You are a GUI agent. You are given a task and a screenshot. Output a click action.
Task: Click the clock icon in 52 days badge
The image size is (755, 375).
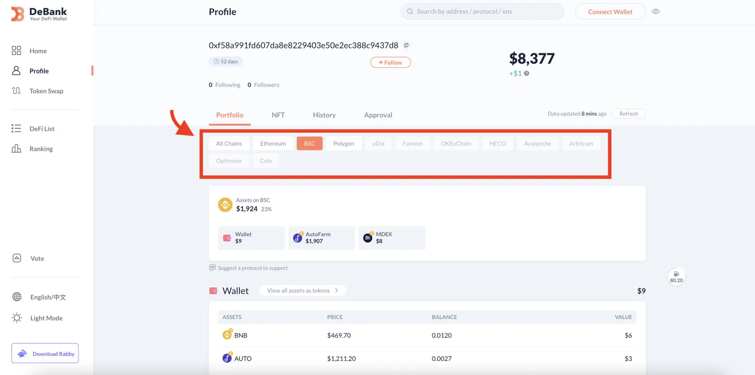(x=217, y=61)
